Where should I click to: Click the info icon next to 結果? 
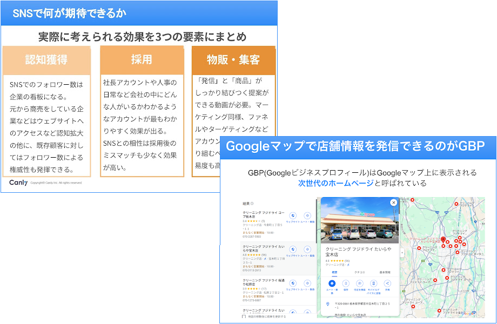coord(252,204)
